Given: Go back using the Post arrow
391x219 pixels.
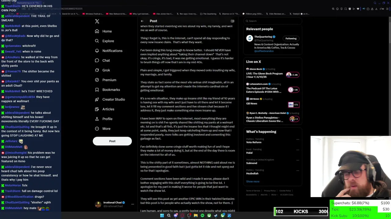Looking at the screenshot, I should pos(142,21).
